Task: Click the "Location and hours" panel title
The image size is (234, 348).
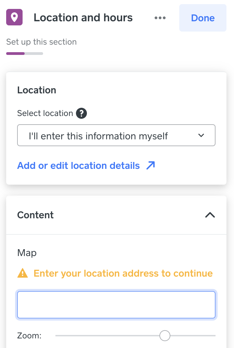Action: [x=83, y=18]
